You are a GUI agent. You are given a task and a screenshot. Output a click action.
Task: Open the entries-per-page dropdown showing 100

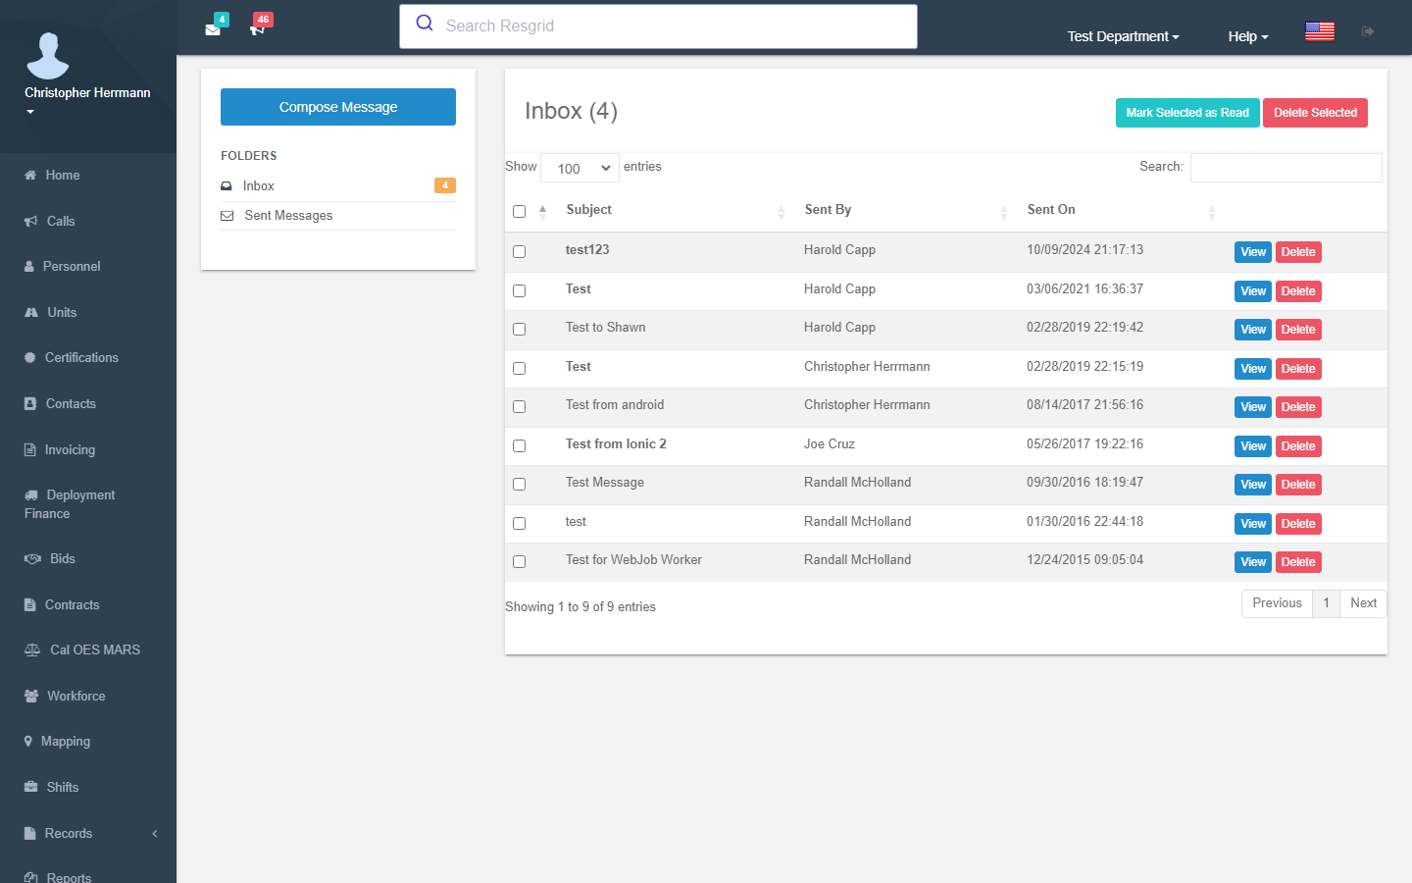coord(580,168)
